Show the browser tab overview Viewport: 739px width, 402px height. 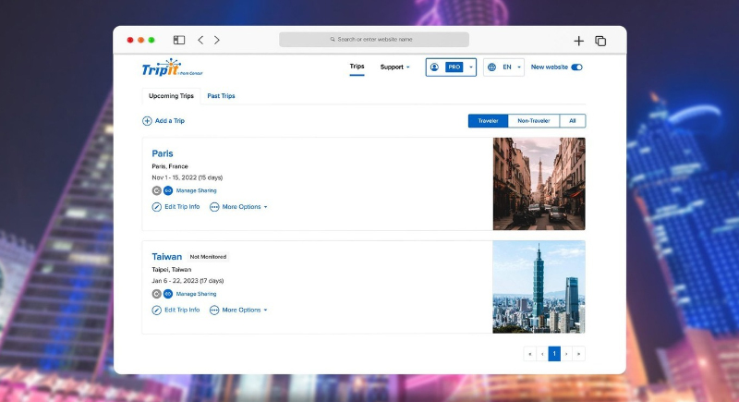tap(600, 41)
